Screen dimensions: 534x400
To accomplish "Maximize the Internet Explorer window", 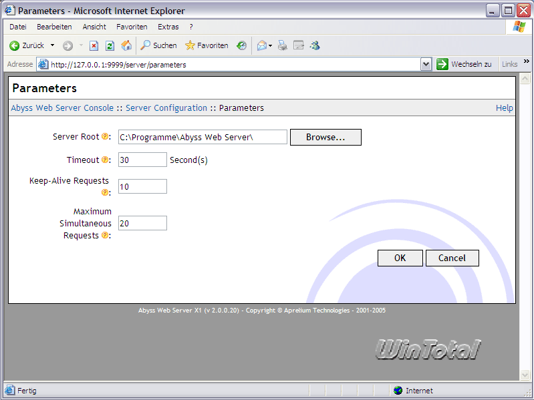I will [508, 11].
